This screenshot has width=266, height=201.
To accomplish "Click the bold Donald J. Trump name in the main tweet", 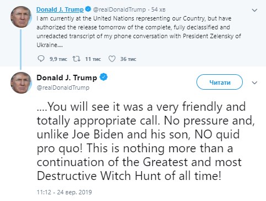I will 67,78.
